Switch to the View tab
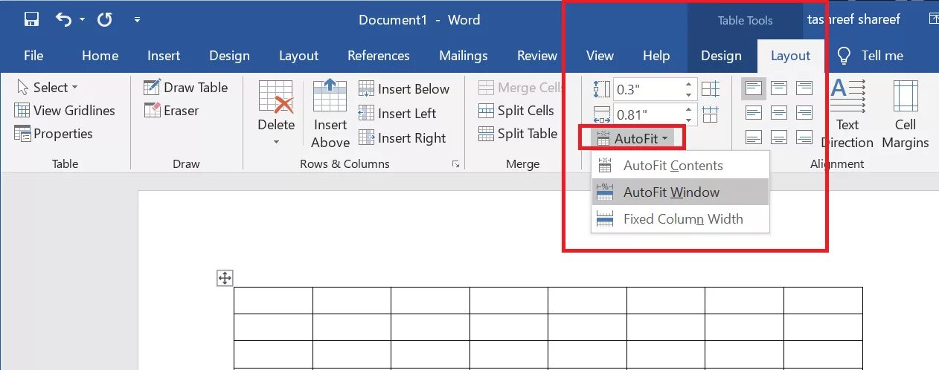Image resolution: width=939 pixels, height=370 pixels. (600, 56)
